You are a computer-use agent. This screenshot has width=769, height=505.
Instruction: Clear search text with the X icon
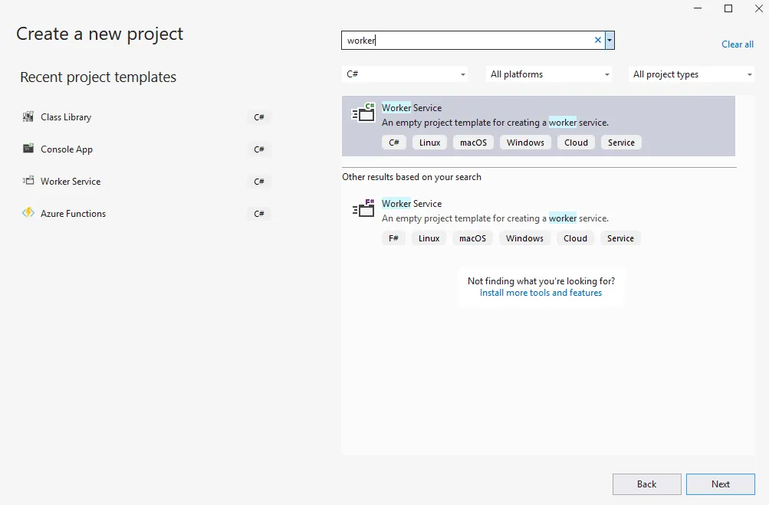pyautogui.click(x=598, y=41)
